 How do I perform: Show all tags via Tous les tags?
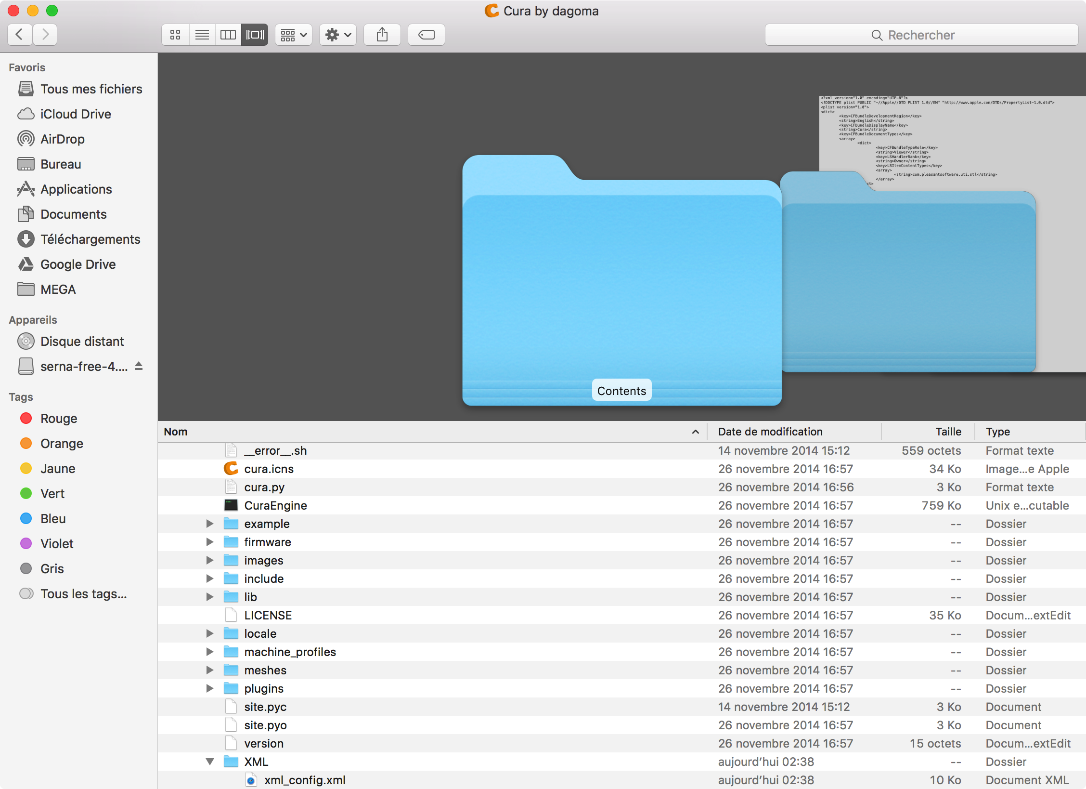pyautogui.click(x=83, y=594)
